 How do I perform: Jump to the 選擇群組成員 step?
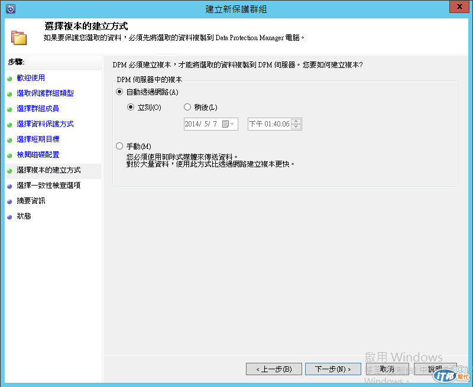click(38, 109)
